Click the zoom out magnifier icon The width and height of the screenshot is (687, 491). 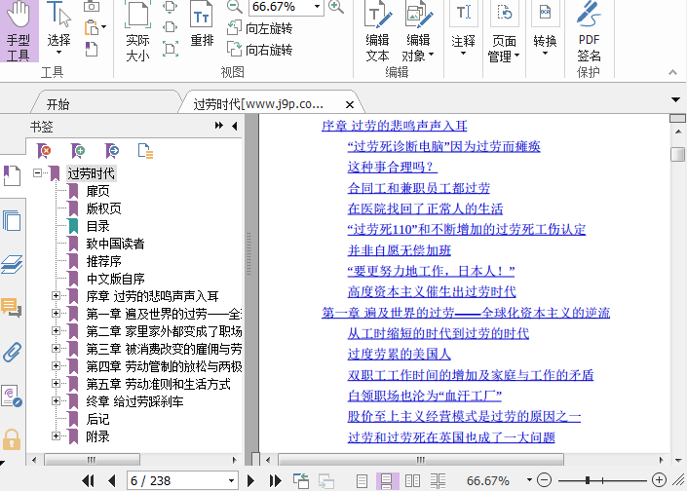tap(234, 6)
